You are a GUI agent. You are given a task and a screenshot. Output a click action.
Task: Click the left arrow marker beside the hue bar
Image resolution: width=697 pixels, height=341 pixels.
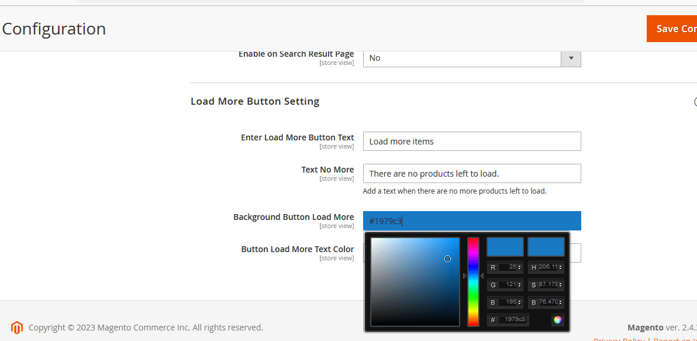pos(465,275)
